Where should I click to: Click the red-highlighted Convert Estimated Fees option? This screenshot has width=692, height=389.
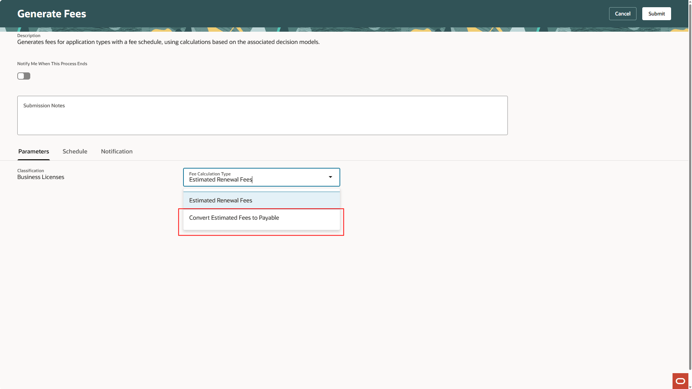(x=234, y=218)
